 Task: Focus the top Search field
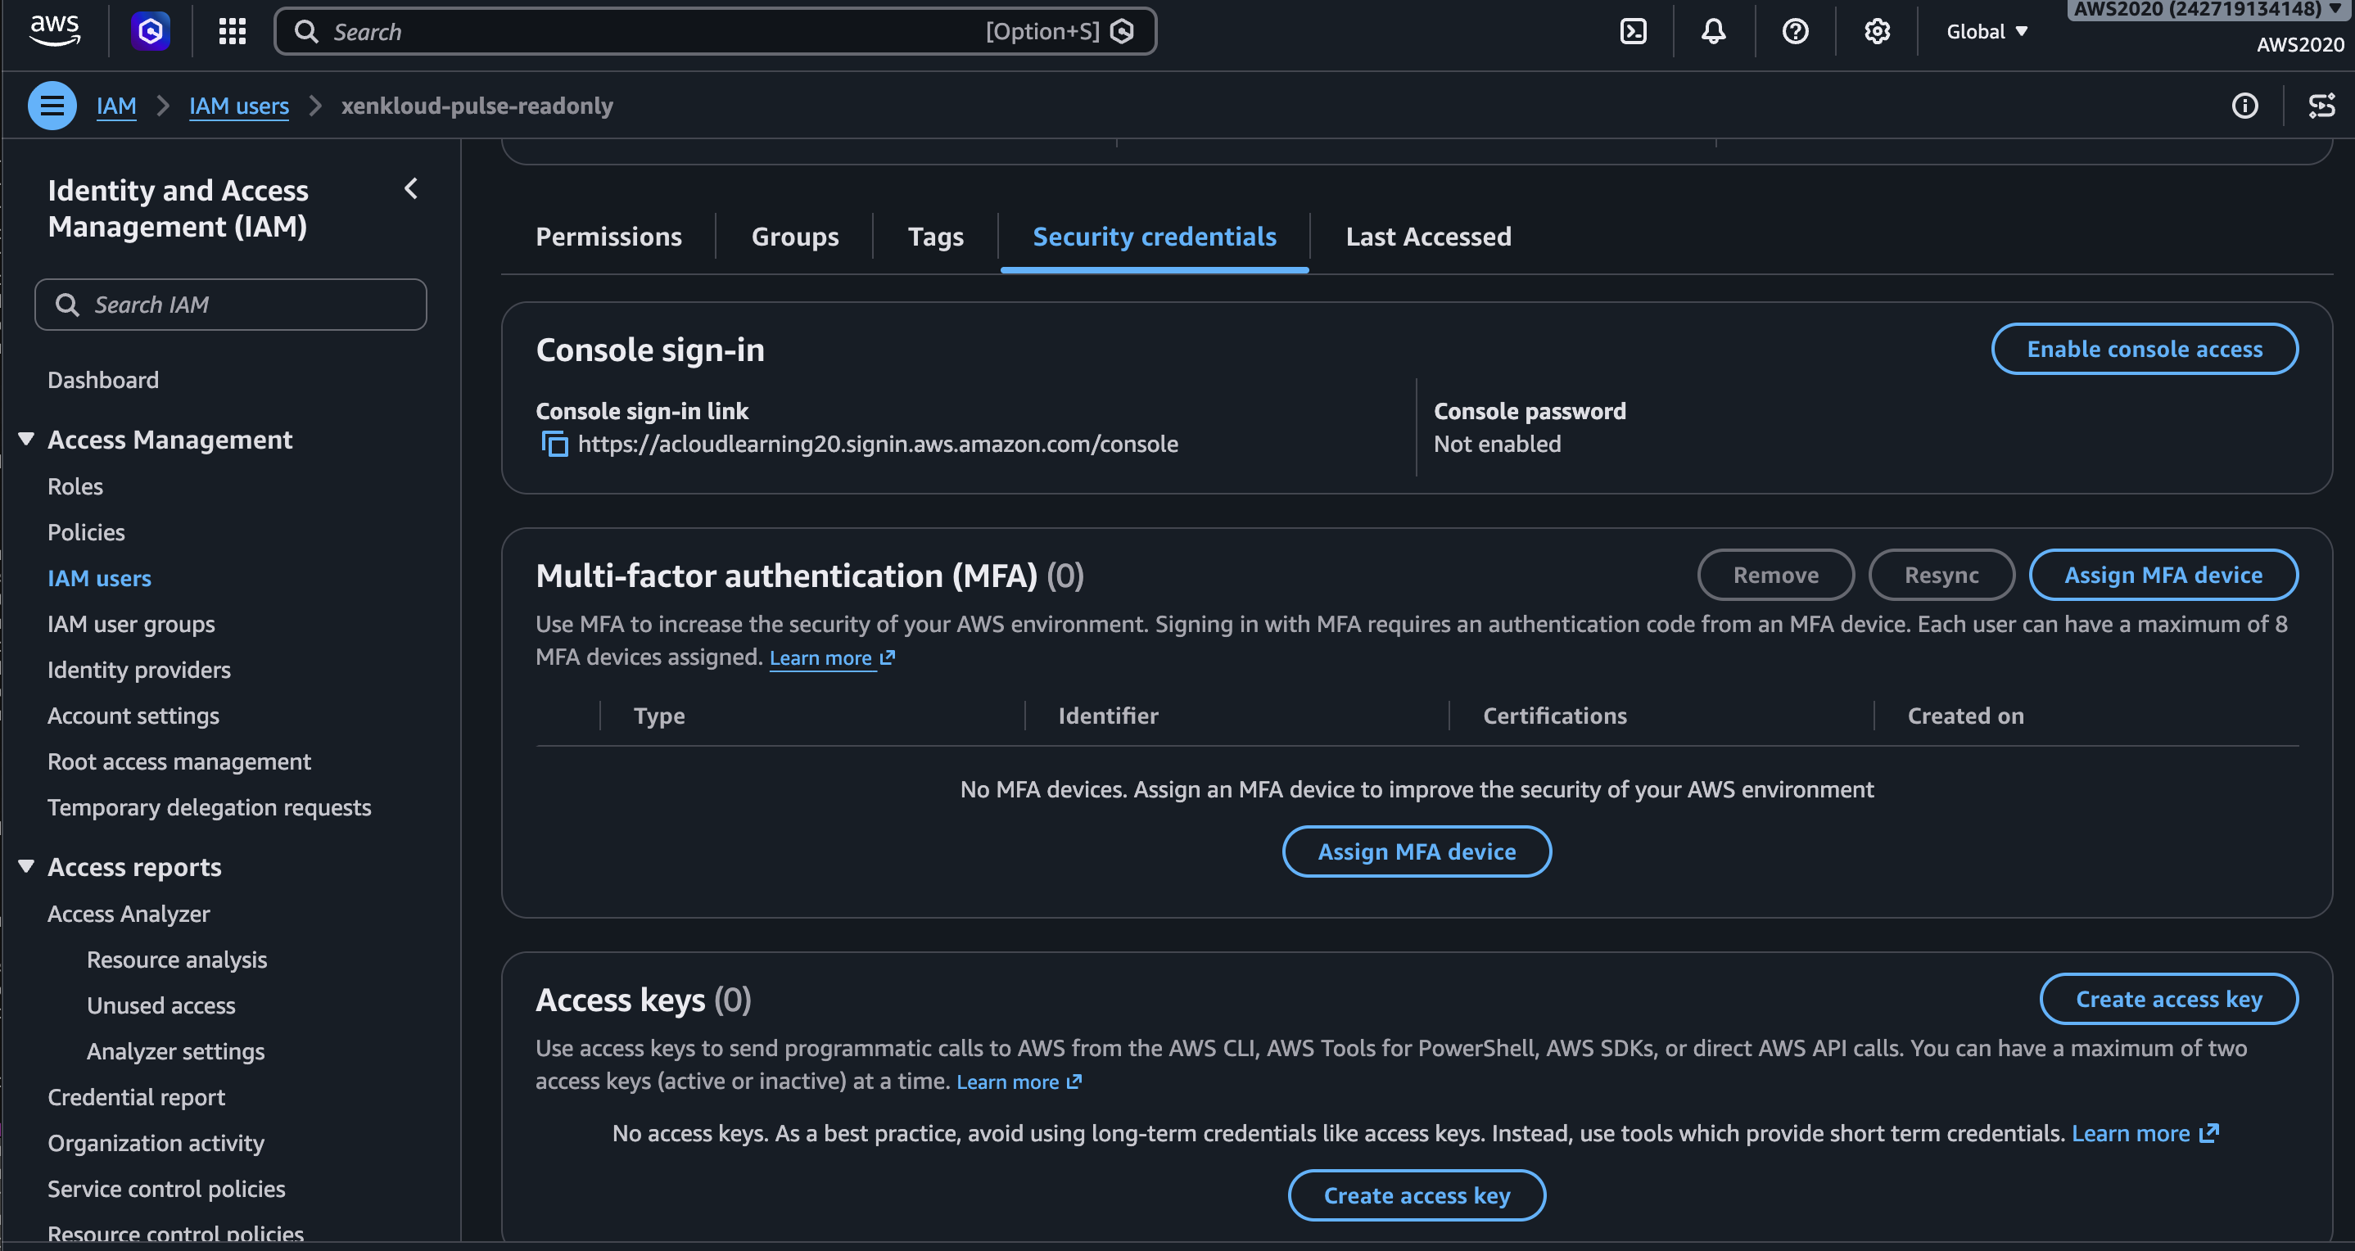715,31
